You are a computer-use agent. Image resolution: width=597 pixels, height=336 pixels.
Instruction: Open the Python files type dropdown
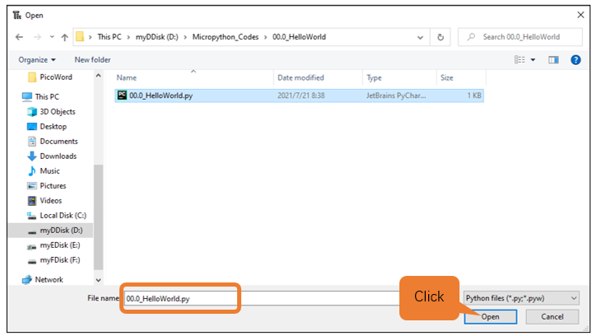(521, 298)
